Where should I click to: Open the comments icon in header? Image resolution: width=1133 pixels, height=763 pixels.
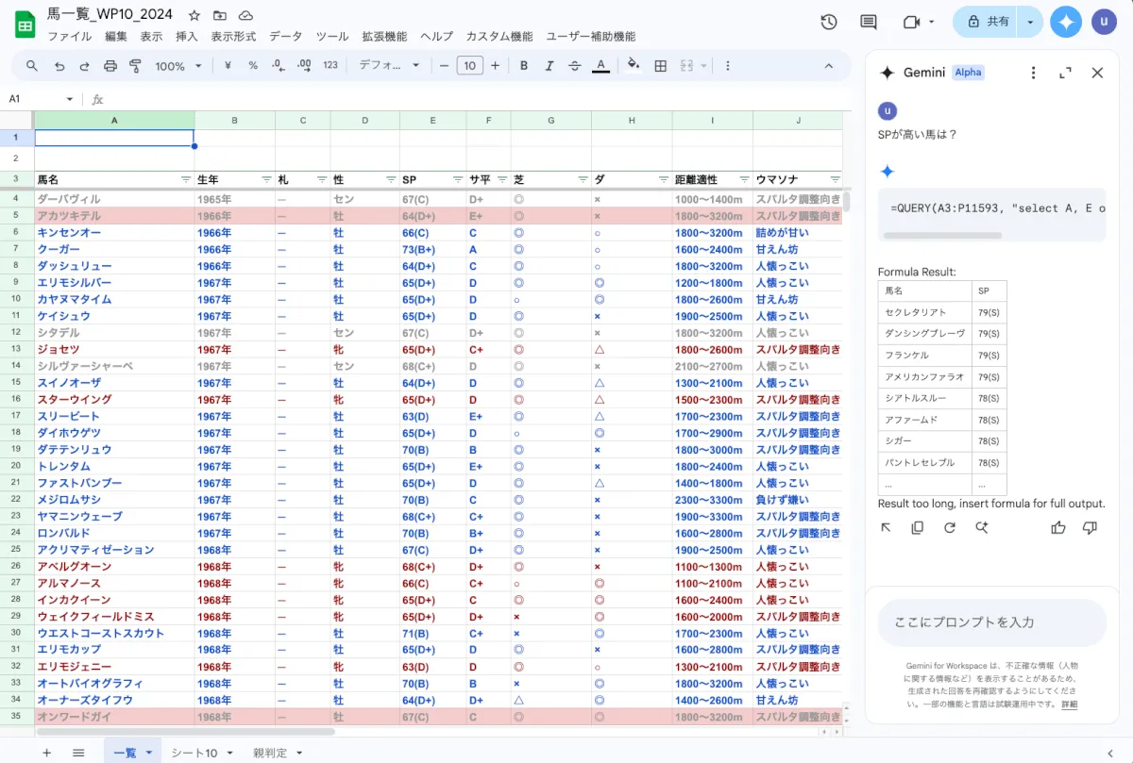pos(868,22)
